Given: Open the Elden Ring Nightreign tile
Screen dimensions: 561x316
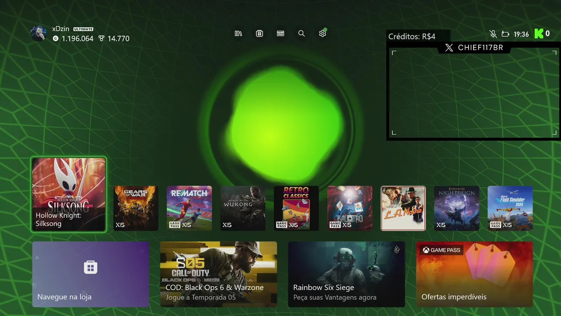Looking at the screenshot, I should (457, 208).
